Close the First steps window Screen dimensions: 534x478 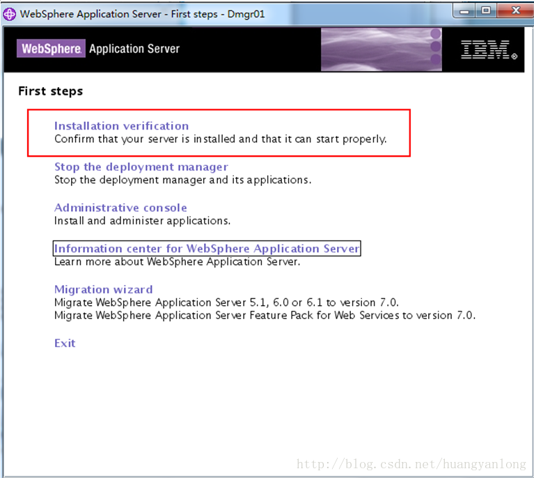(x=516, y=11)
